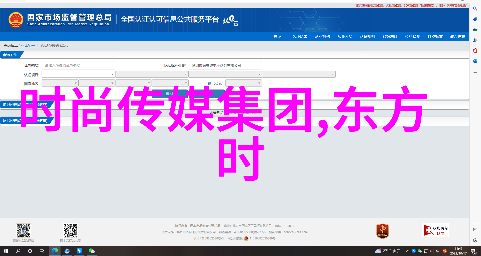Click the plus icon to add sidebar app
This screenshot has height=256, width=481.
pyautogui.click(x=475, y=73)
